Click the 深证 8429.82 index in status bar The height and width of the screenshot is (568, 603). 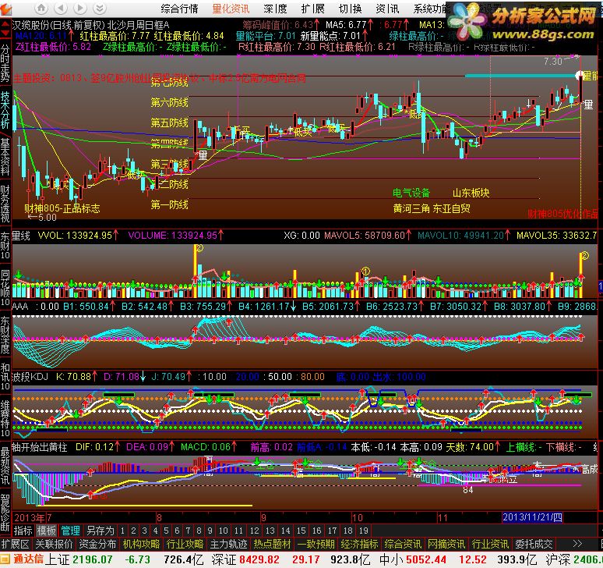(245, 559)
